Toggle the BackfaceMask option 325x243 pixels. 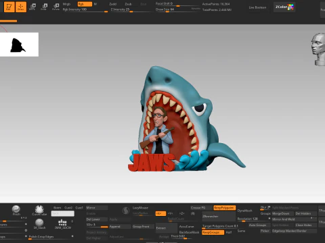[x=189, y=232]
